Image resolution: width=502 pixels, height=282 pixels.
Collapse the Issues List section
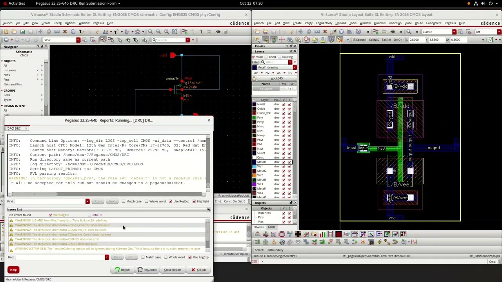(x=208, y=210)
